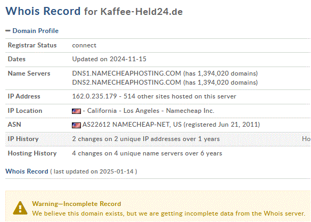
Task: Click the Updated on 2024-11-15 date
Action: (x=109, y=59)
